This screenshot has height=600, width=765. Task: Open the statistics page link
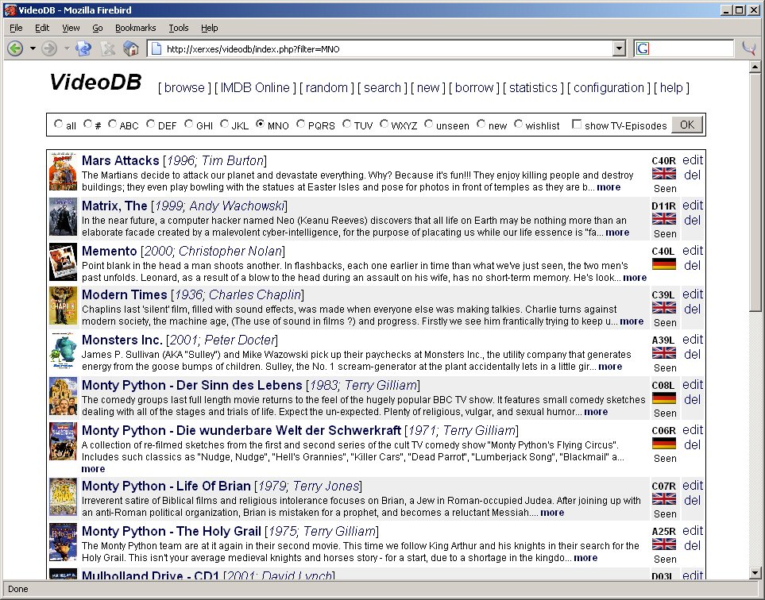[x=533, y=88]
